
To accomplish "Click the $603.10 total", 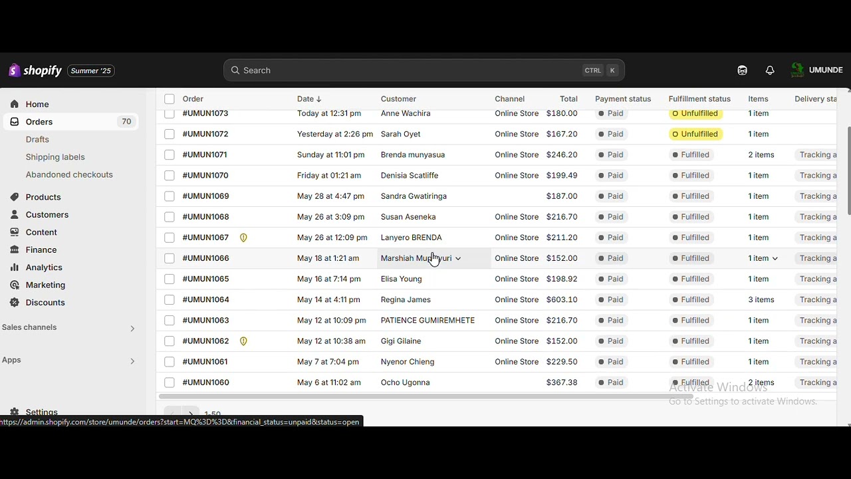I will [x=562, y=299].
